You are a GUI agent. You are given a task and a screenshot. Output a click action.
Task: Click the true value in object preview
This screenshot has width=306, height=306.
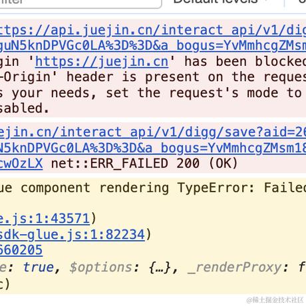(39, 267)
